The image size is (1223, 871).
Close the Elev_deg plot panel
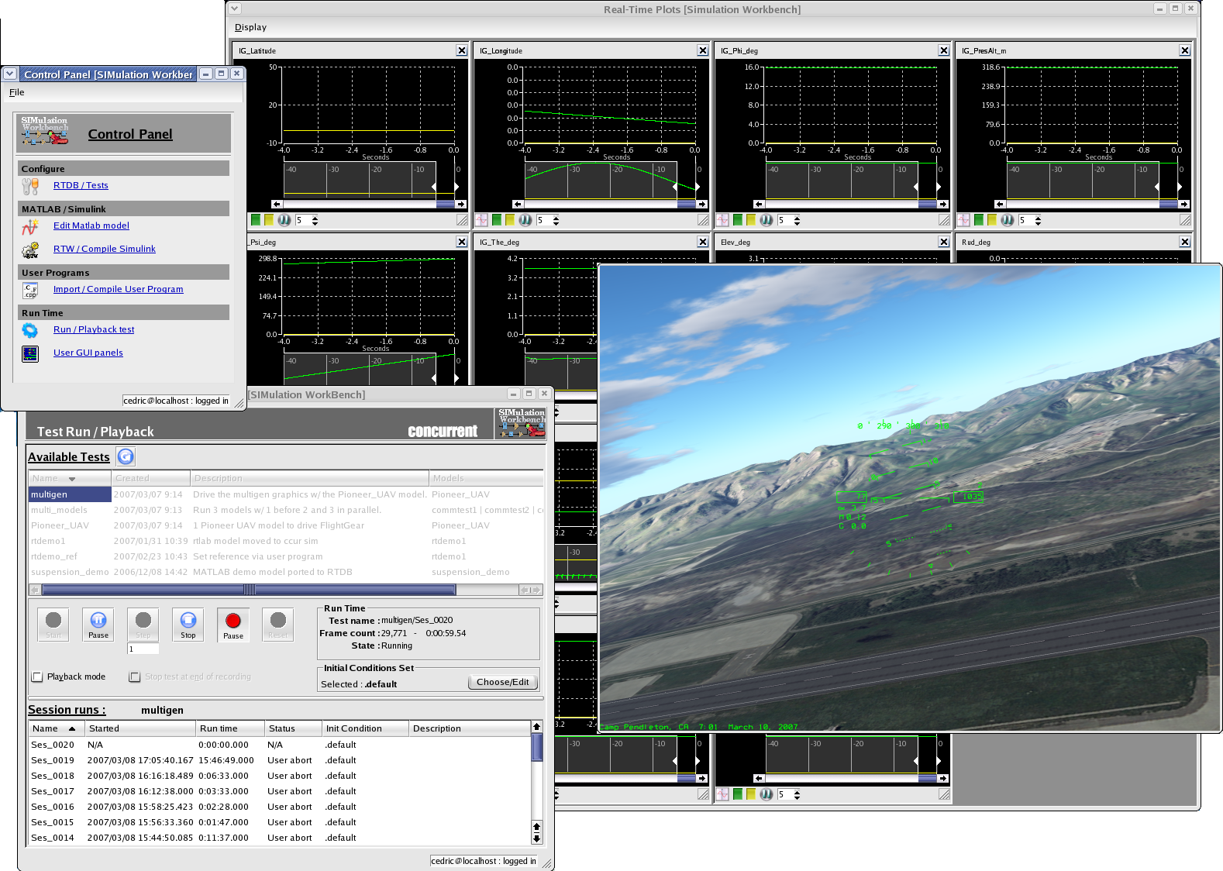[944, 242]
